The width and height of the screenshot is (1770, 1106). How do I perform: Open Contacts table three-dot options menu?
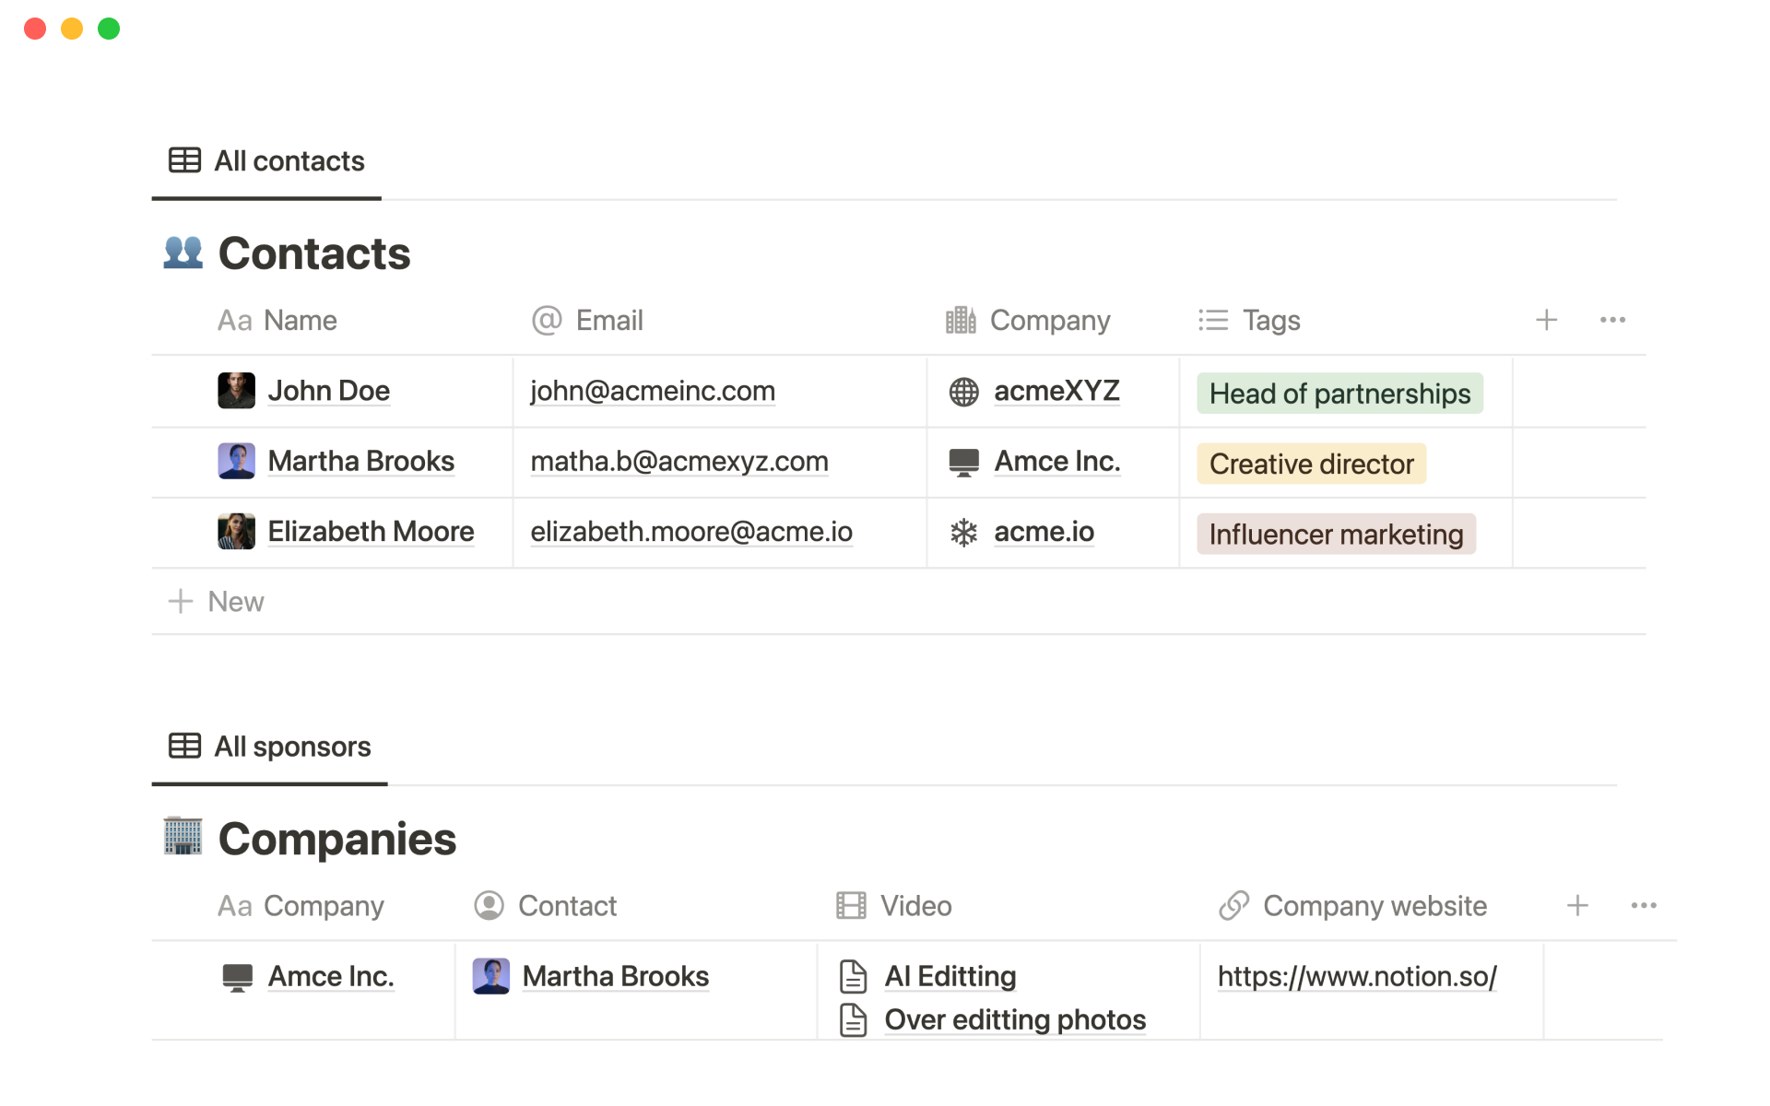click(x=1612, y=320)
